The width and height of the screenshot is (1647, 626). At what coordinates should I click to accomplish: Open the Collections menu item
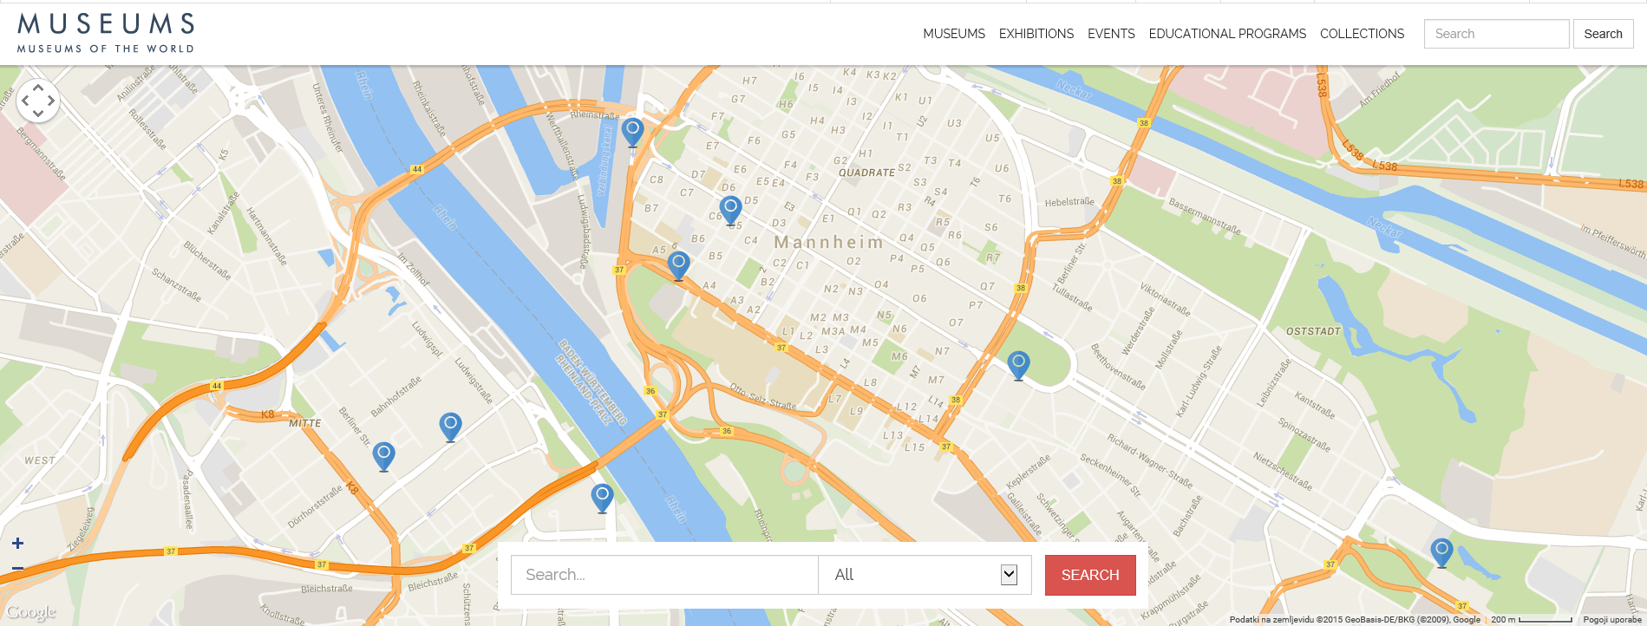pos(1362,34)
